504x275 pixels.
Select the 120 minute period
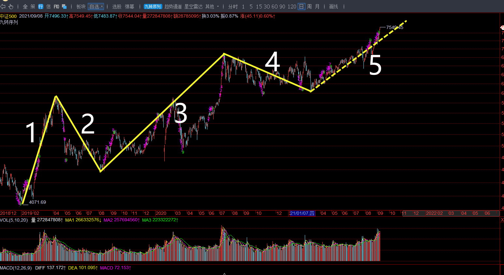[x=292, y=7]
